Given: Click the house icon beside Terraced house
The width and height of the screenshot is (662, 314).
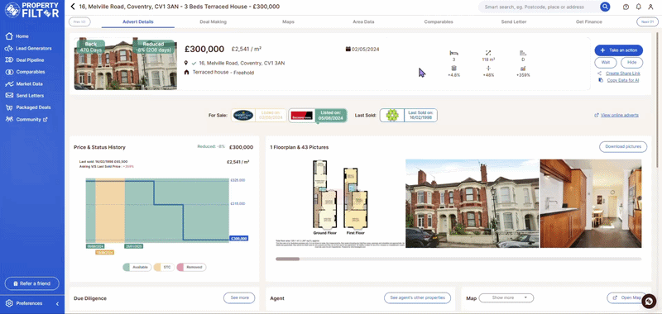Looking at the screenshot, I should pyautogui.click(x=186, y=73).
